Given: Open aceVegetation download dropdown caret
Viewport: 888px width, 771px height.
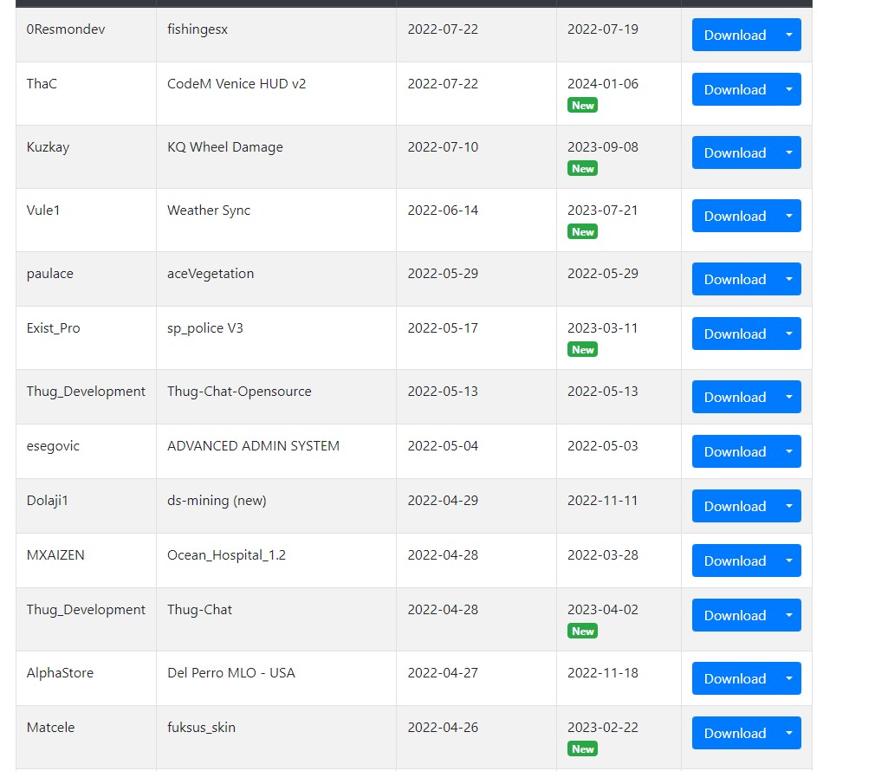Looking at the screenshot, I should (789, 279).
